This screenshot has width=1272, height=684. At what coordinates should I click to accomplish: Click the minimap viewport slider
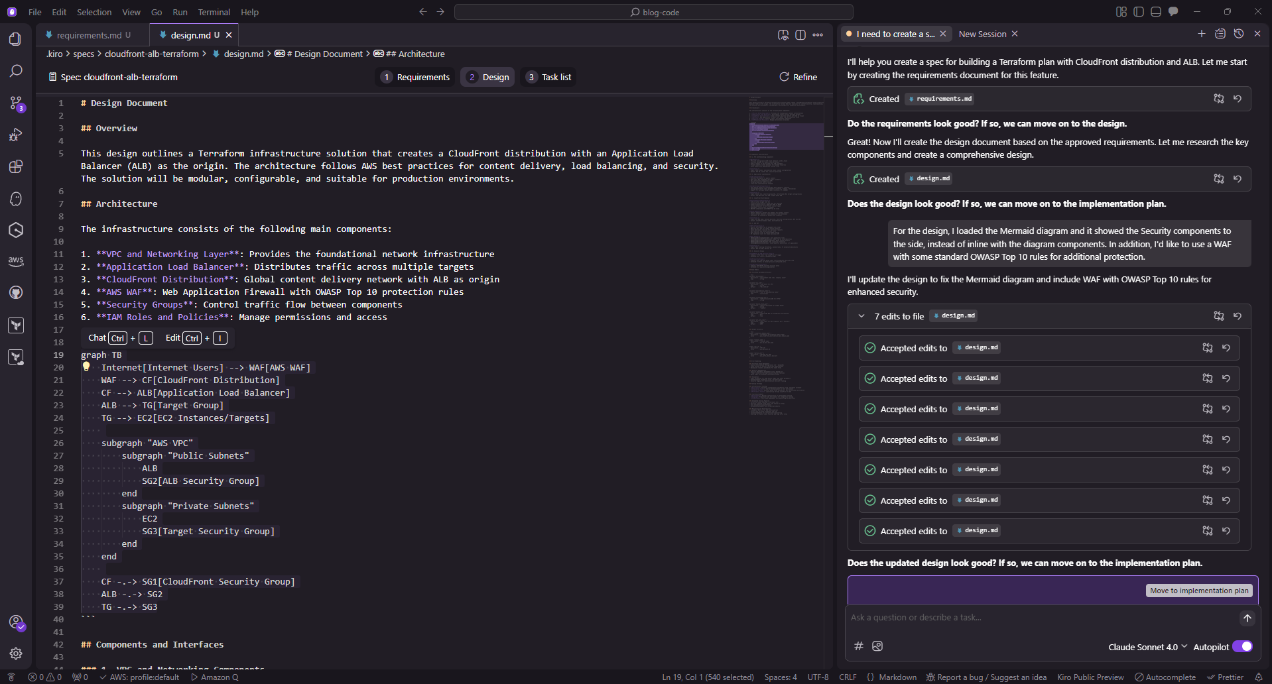click(787, 136)
